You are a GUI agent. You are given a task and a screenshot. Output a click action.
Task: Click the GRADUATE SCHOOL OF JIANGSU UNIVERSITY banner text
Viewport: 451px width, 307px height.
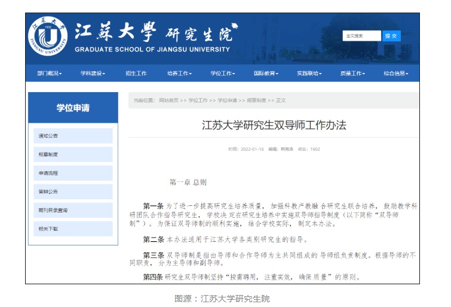pyautogui.click(x=152, y=50)
